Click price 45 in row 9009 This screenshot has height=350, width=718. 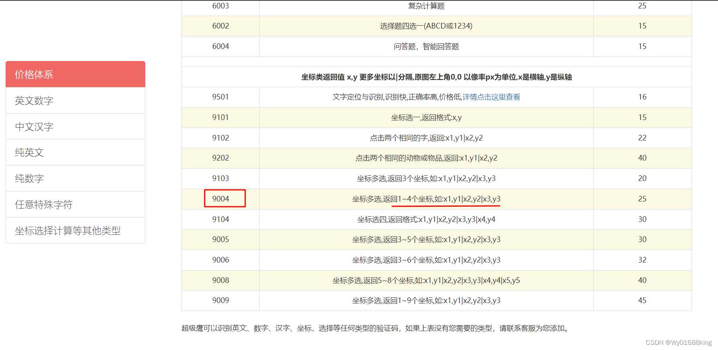642,301
